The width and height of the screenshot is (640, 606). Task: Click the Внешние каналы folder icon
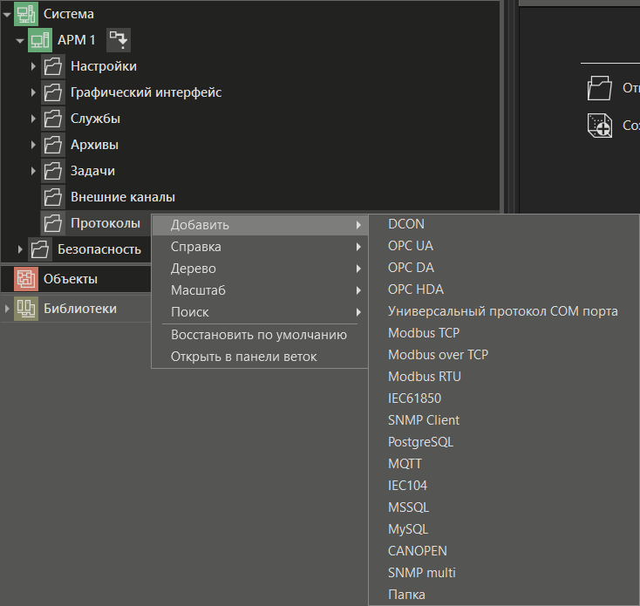click(53, 197)
